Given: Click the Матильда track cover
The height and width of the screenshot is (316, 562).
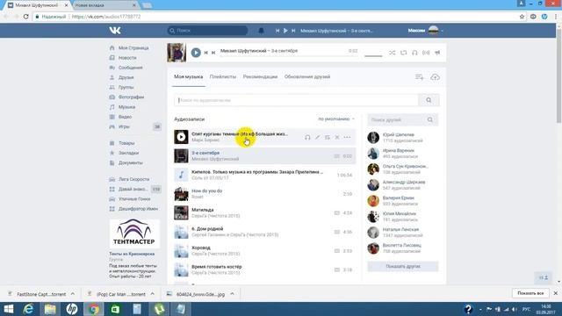Looking at the screenshot, I should point(181,212).
